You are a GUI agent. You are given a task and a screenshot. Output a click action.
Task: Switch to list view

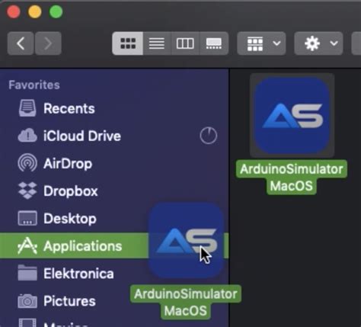157,43
